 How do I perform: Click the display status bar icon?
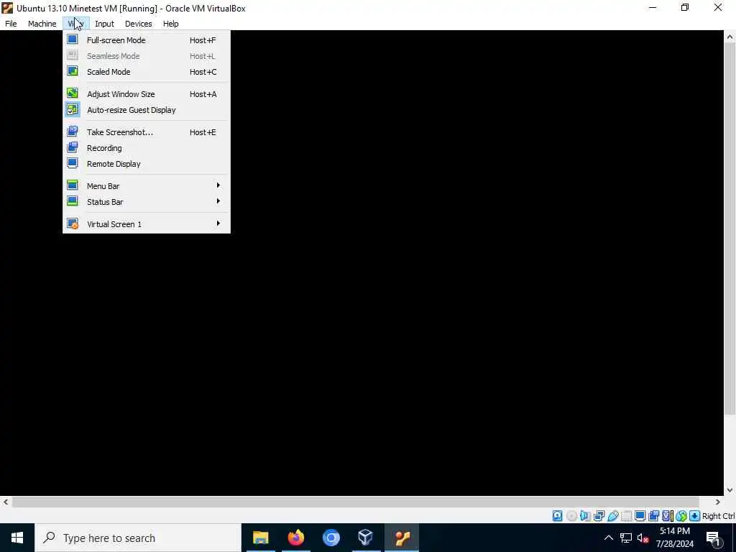640,516
